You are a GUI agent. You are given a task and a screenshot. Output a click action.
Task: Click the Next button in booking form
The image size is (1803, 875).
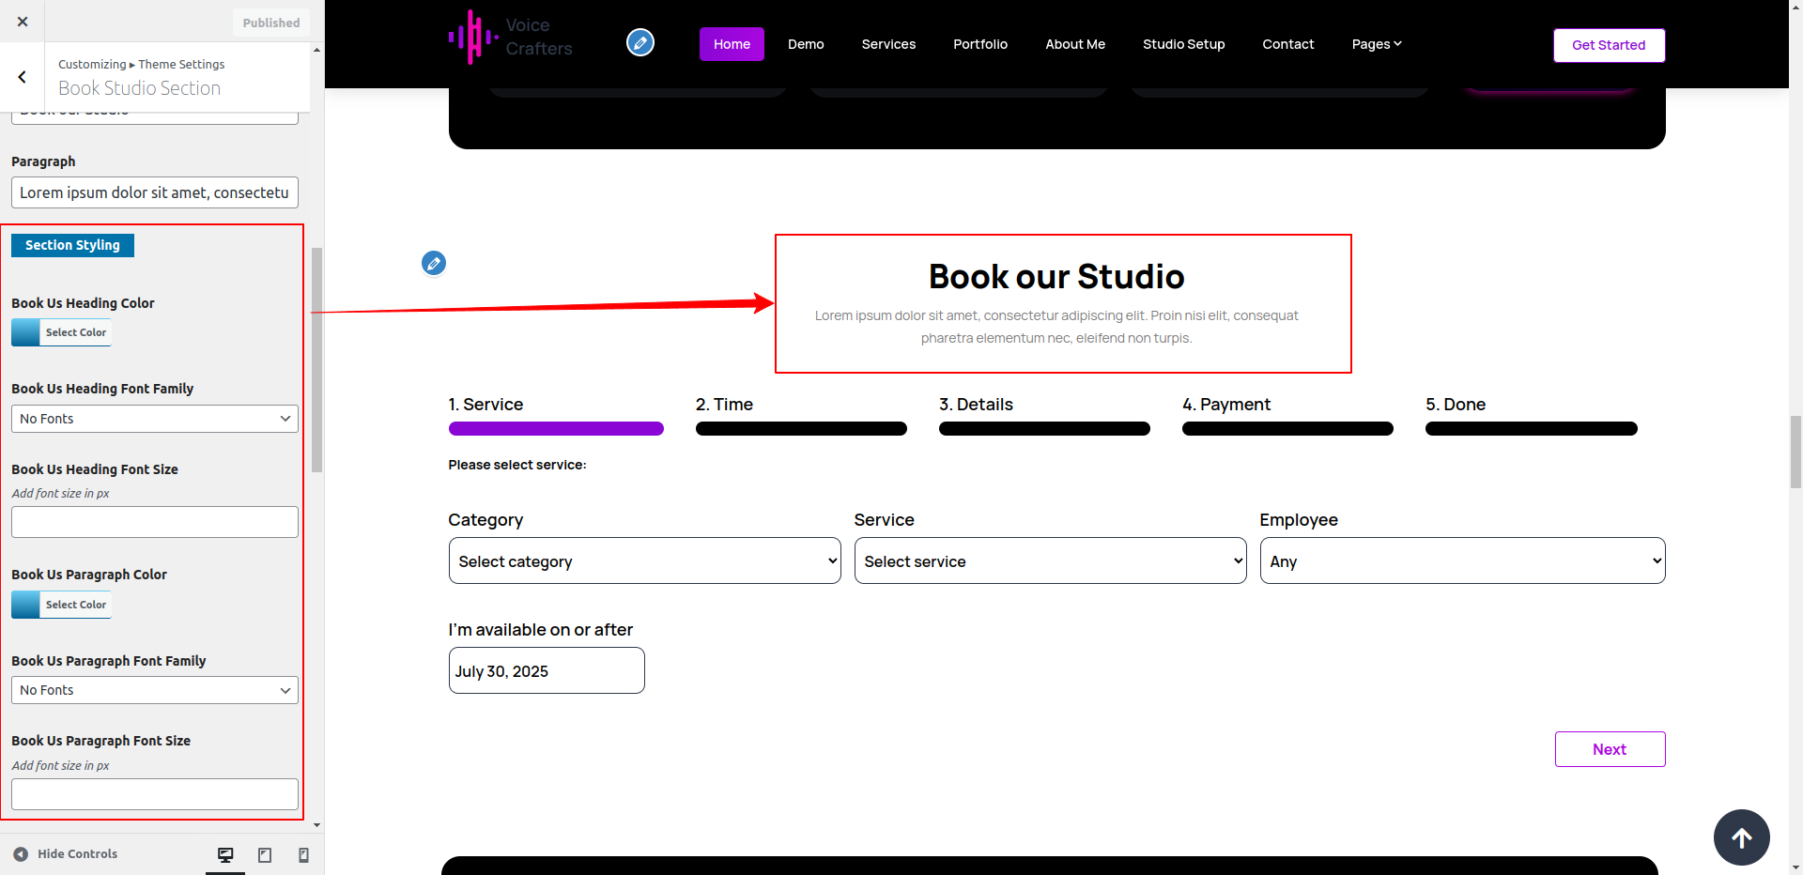point(1610,749)
